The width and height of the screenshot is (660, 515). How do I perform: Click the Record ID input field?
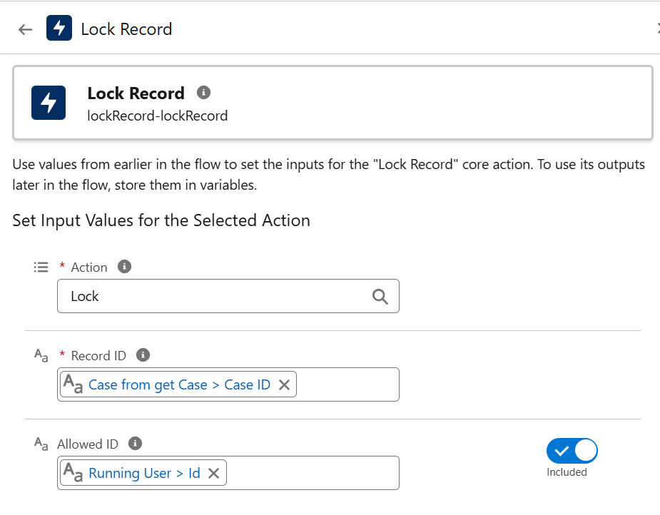pos(346,385)
